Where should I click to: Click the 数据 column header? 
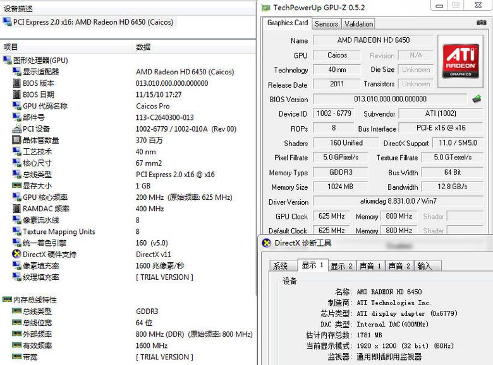tap(194, 47)
